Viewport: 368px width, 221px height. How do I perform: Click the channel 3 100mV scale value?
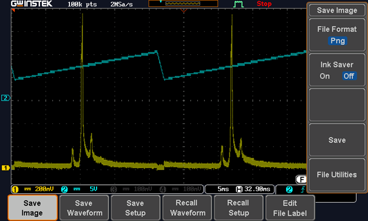coord(143,189)
